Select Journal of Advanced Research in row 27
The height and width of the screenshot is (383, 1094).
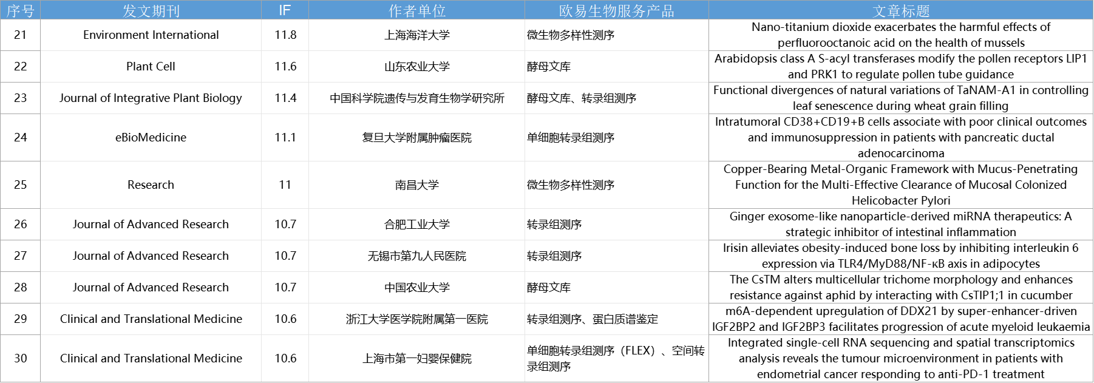point(151,256)
